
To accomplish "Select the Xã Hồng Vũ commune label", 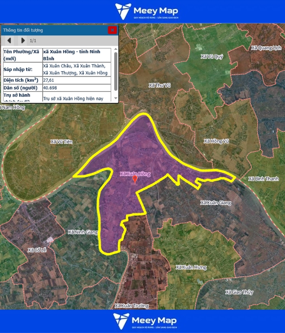I will point(216,141).
